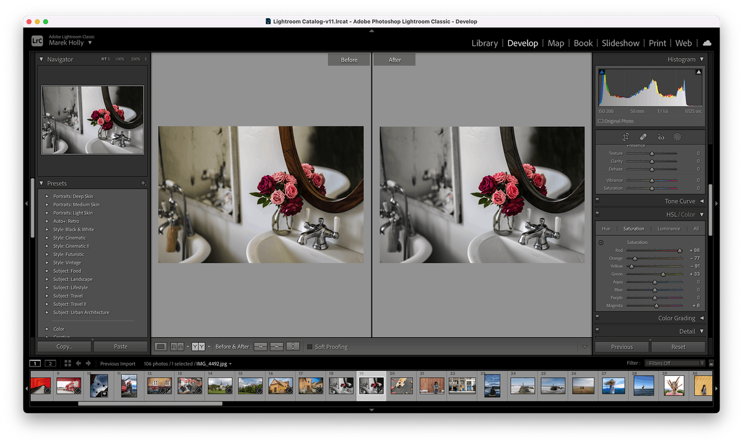Toggle the Before/After YY view mode button
743x444 pixels.
click(x=197, y=347)
